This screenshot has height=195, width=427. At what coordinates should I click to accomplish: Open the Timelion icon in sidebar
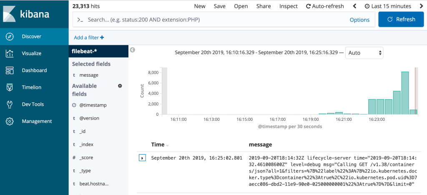pyautogui.click(x=10, y=87)
